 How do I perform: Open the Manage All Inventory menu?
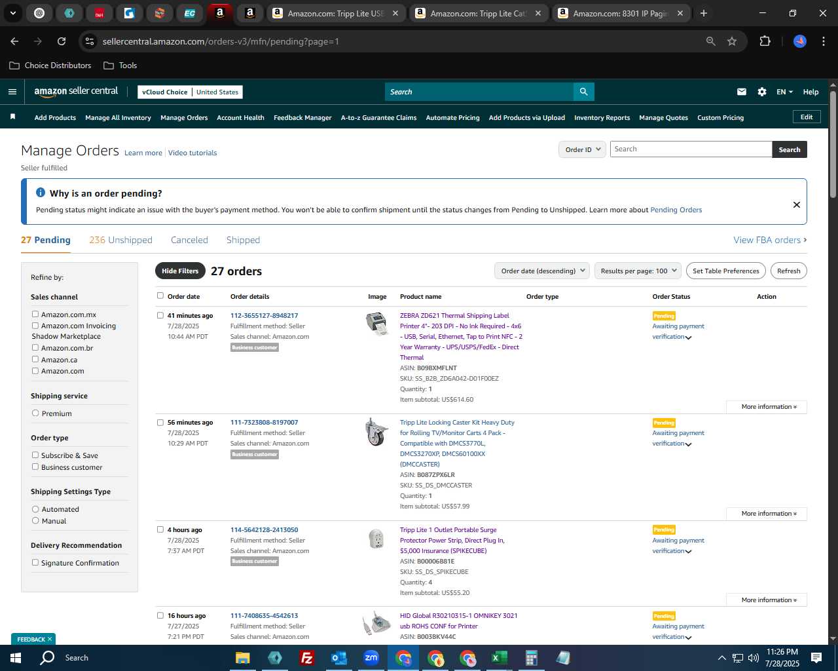118,118
